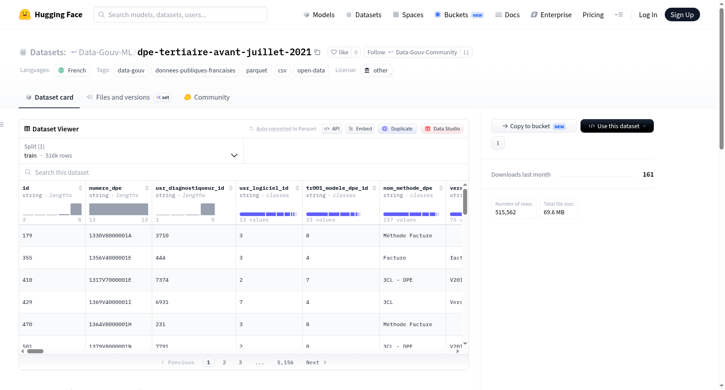
Task: Click the followers count 11
Action: click(466, 52)
